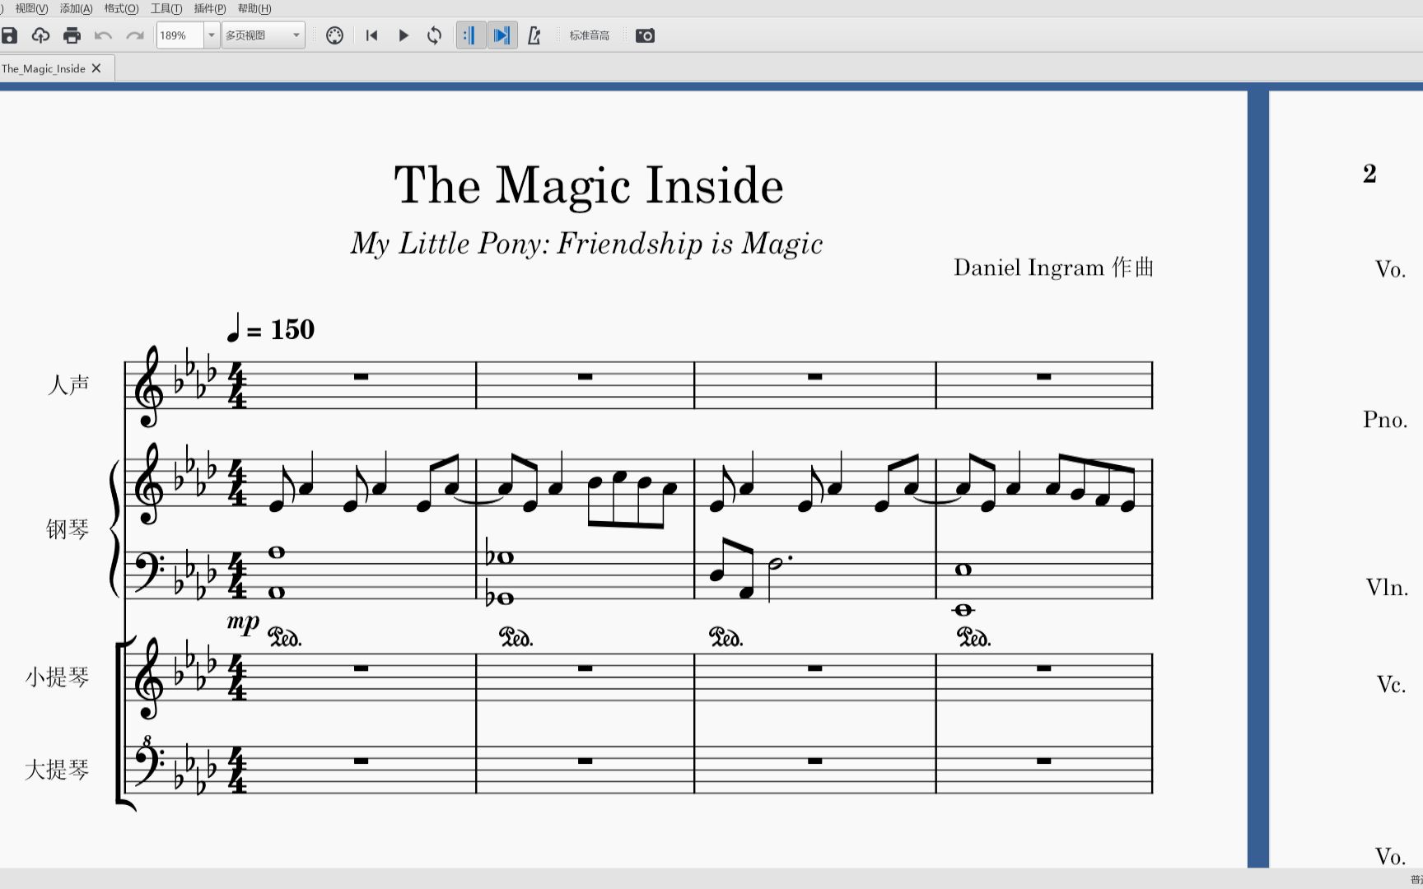1423x889 pixels.
Task: Select the whole rest in 小提琴 measure two
Action: tap(586, 668)
